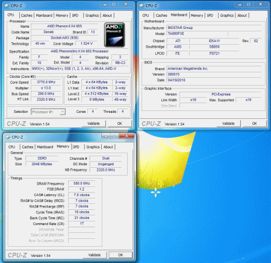Click the CPU-Z title icon in the CPU window
This screenshot has width=271, height=263.
tap(7, 5)
